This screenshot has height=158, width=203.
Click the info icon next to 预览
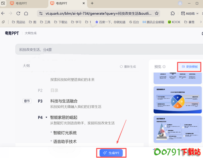164,67
